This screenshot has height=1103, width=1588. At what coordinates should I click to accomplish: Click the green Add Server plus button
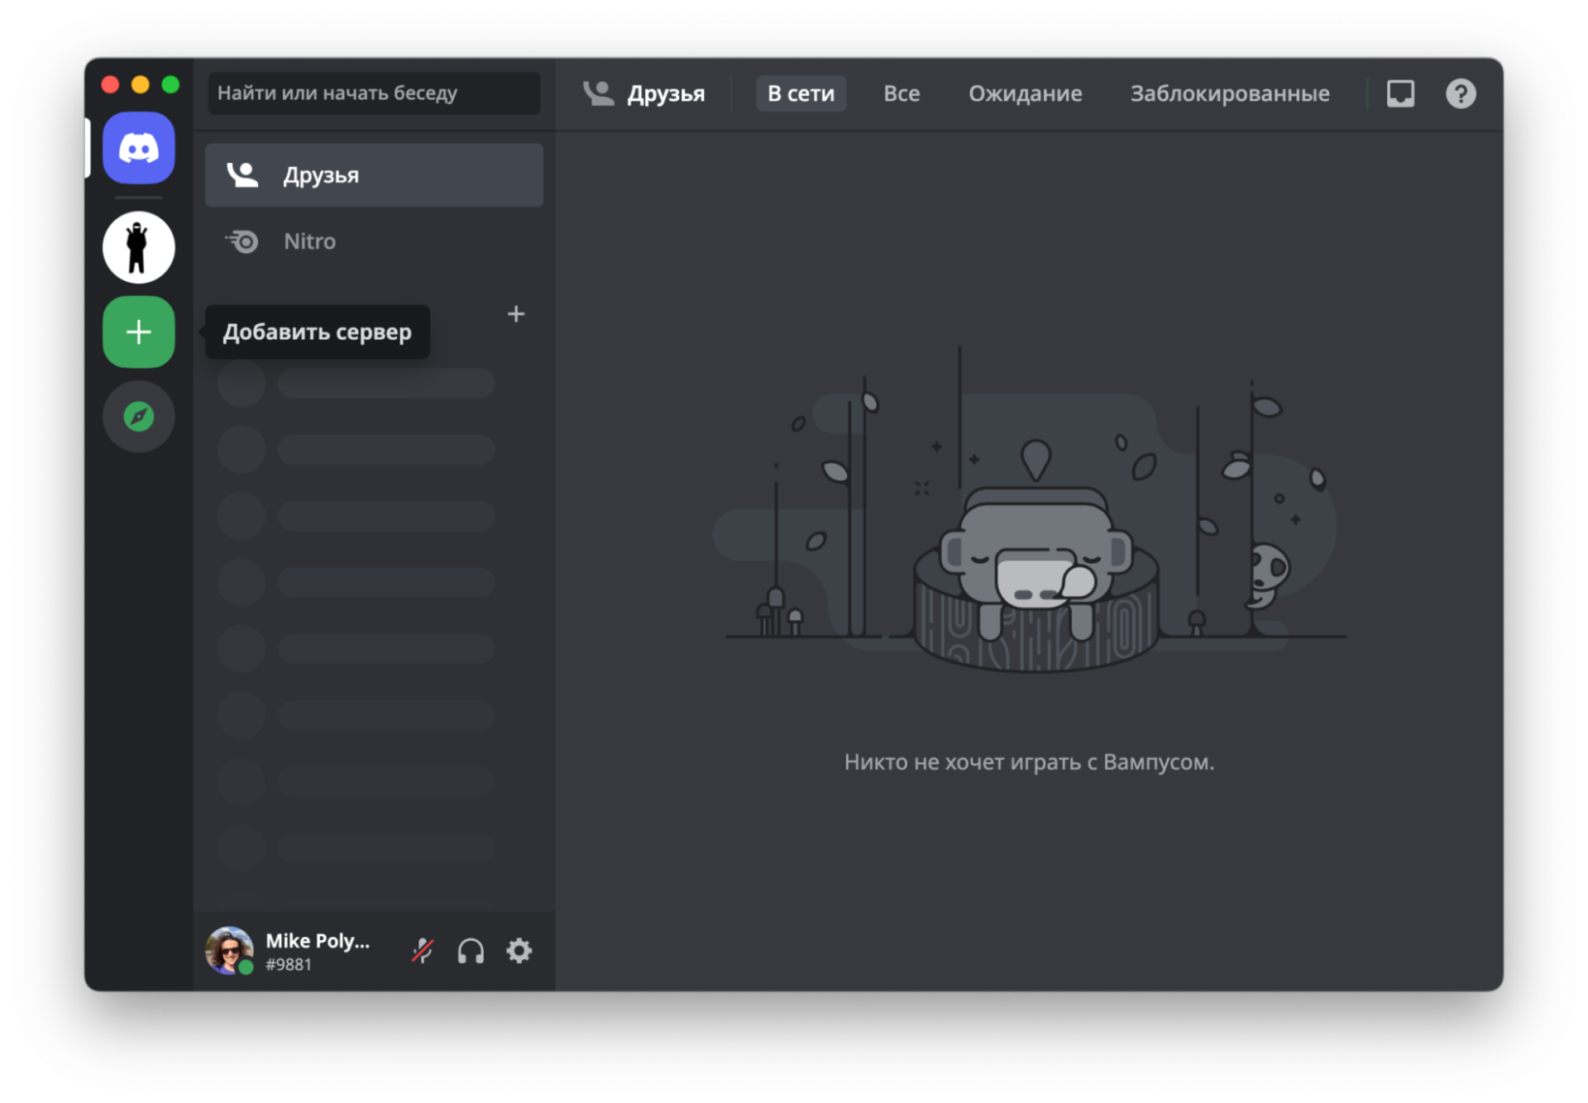[x=138, y=332]
